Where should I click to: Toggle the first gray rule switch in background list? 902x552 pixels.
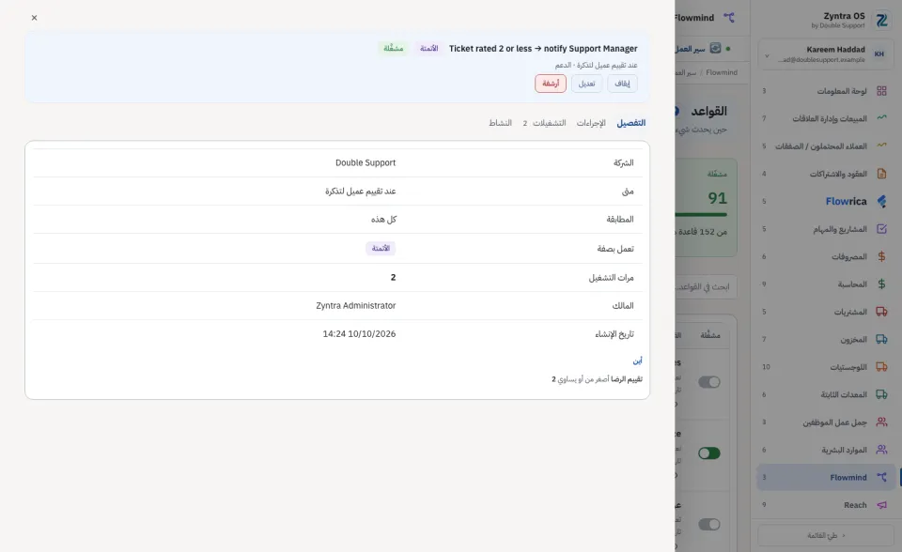click(x=708, y=382)
